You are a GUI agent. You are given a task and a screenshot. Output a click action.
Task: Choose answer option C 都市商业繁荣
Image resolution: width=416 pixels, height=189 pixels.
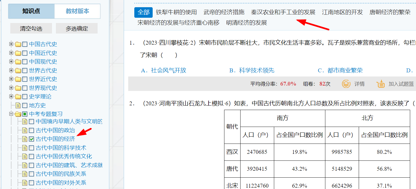(340, 70)
